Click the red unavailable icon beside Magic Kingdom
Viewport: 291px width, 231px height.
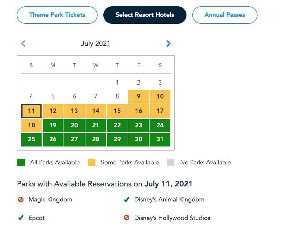click(21, 199)
